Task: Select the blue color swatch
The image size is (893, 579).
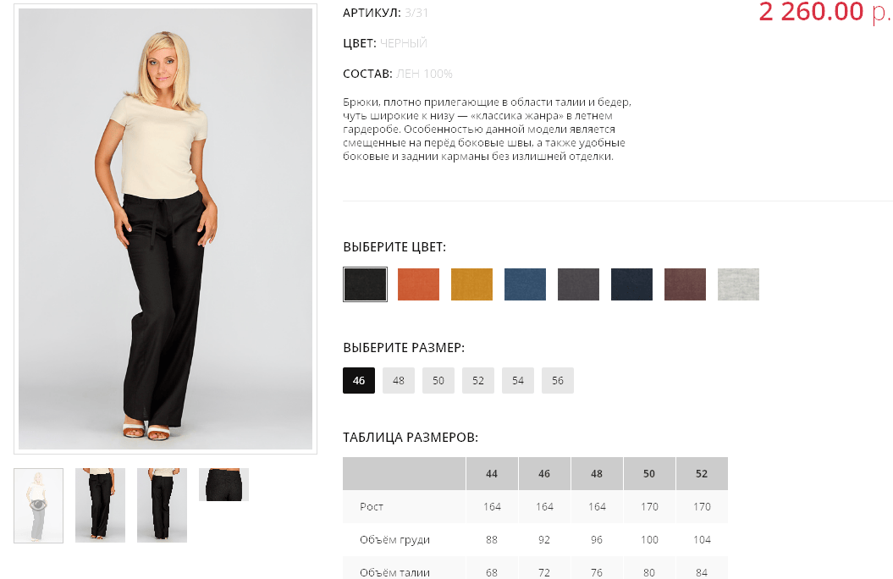Action: point(525,284)
